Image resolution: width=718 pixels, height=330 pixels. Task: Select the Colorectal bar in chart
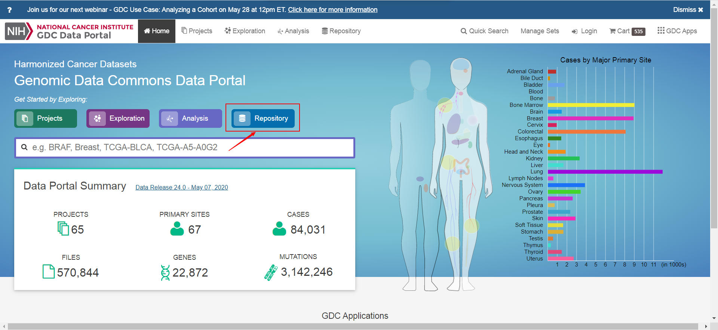586,132
